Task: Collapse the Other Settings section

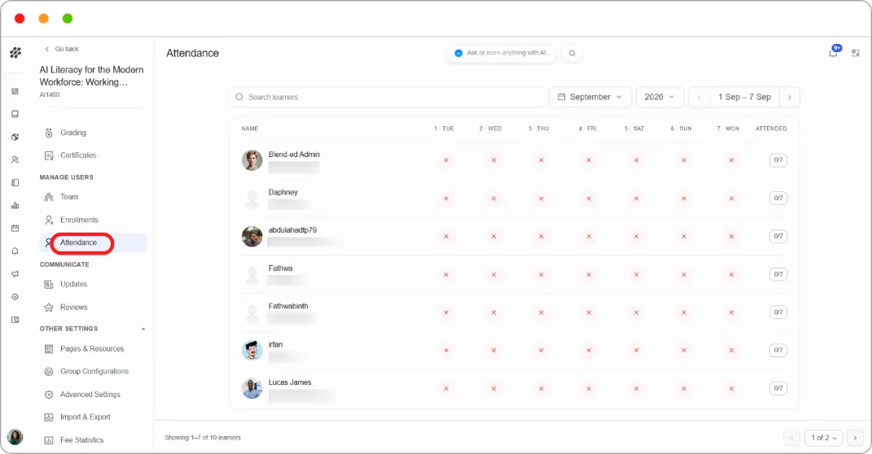Action: pyautogui.click(x=143, y=329)
